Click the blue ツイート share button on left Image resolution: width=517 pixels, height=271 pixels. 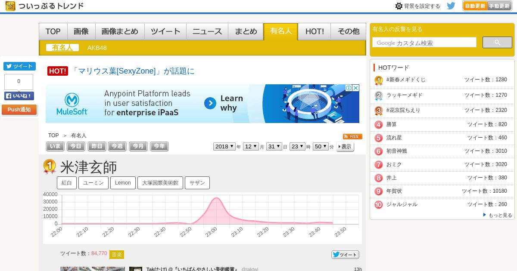19,66
